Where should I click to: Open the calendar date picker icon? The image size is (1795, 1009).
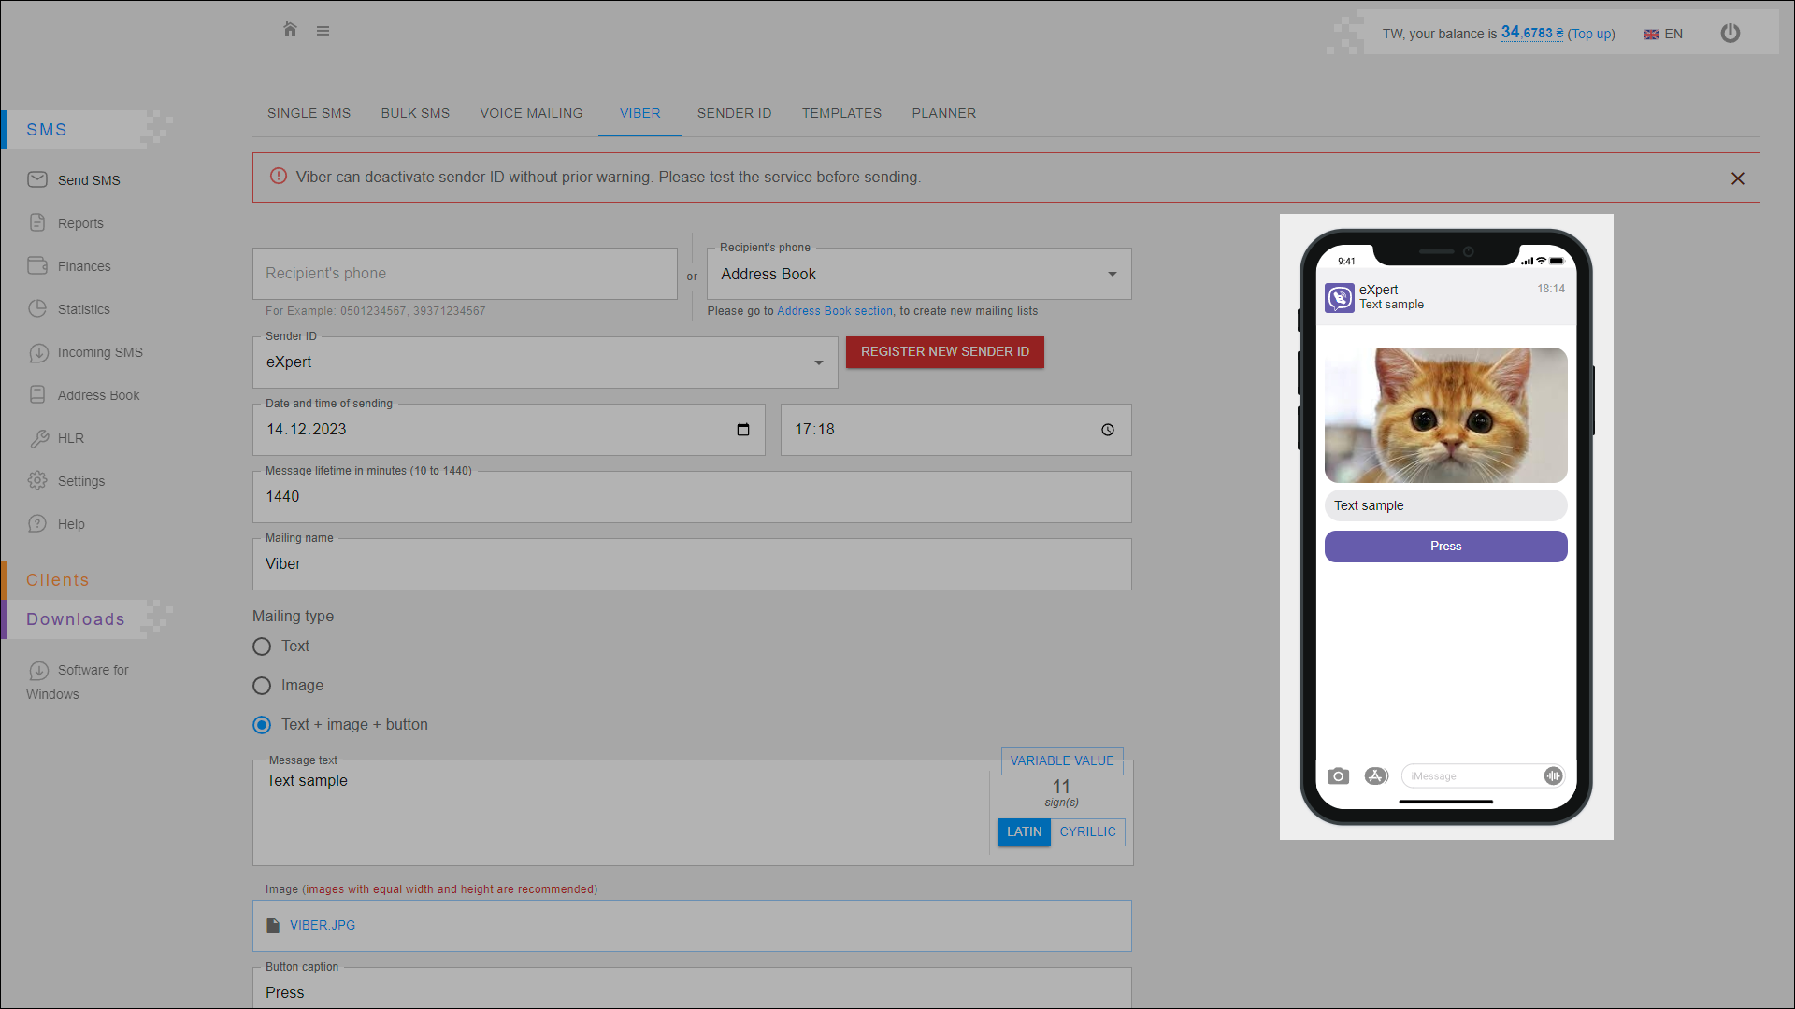[743, 430]
